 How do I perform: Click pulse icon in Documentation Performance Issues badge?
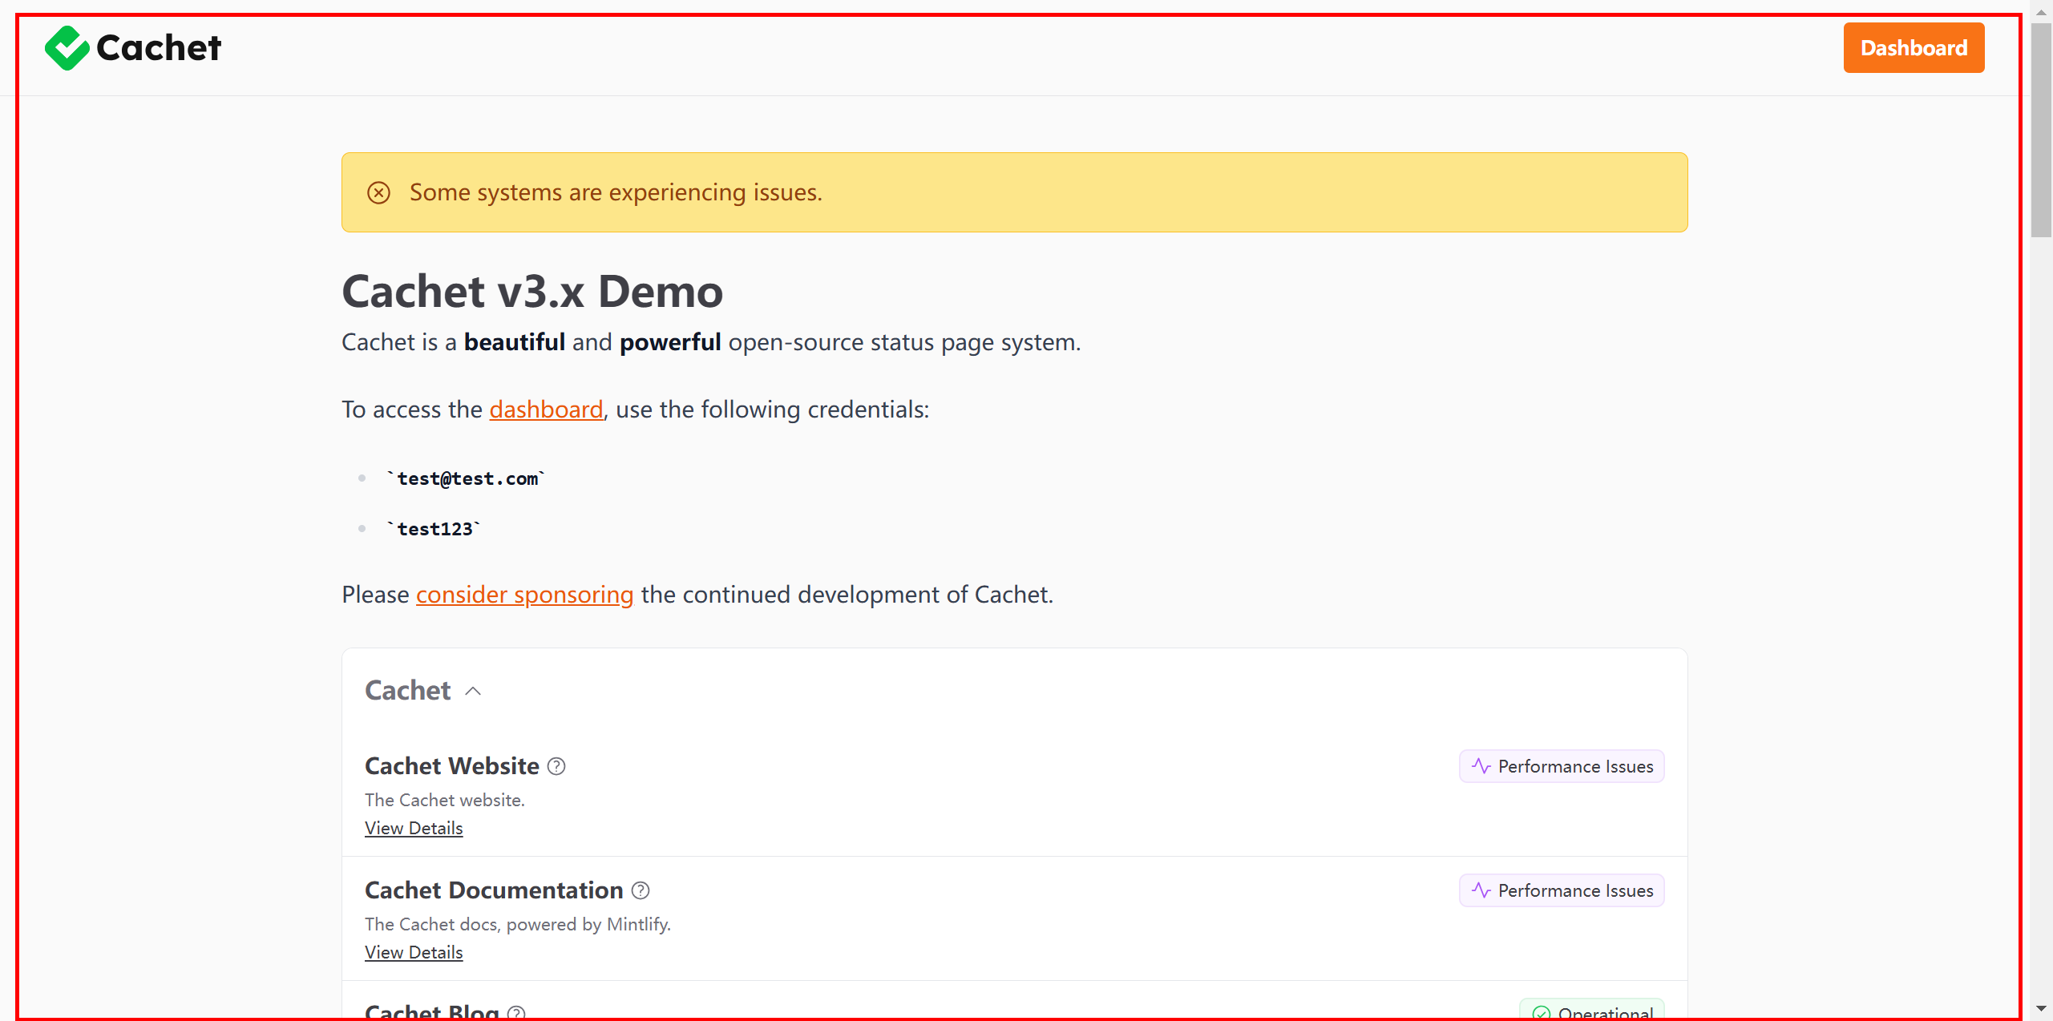point(1481,890)
